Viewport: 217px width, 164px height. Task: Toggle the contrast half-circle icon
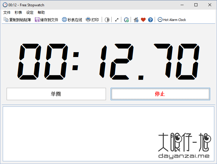pos(107,20)
